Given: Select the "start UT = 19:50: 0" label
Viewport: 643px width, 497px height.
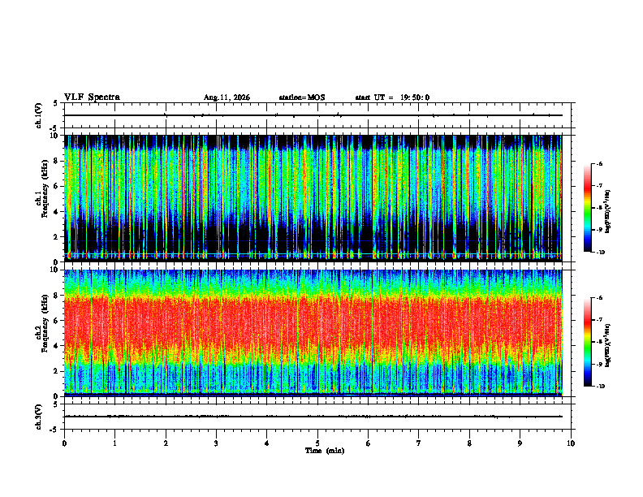Looking at the screenshot, I should tap(392, 97).
